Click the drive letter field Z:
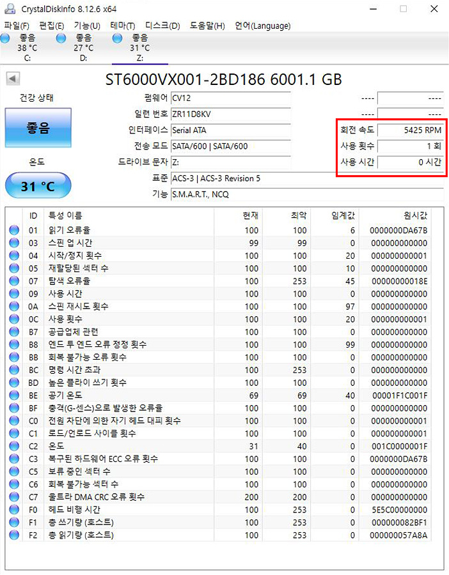The image size is (449, 575). [231, 162]
